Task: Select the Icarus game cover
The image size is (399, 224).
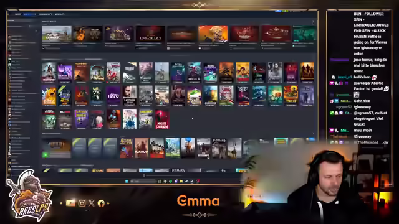Action: [142, 148]
